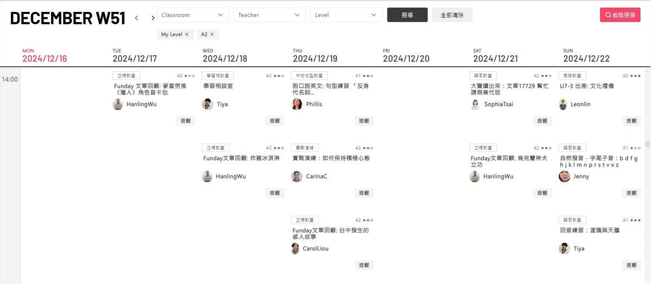Image resolution: width=651 pixels, height=284 pixels.
Task: Open Funday 文章回顧: 麥當勞推 class title
Action: 150,89
